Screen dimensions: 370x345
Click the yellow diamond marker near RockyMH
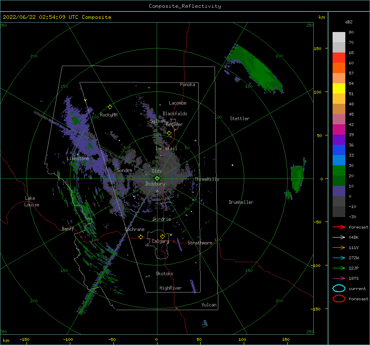tap(110, 107)
